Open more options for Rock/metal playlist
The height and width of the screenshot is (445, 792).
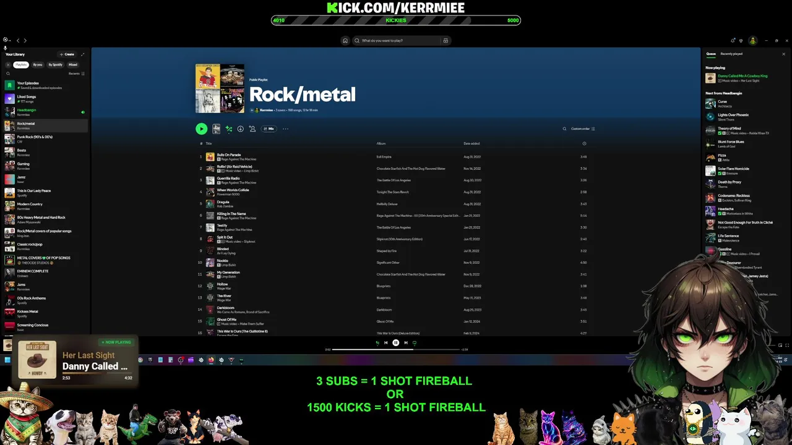285,129
